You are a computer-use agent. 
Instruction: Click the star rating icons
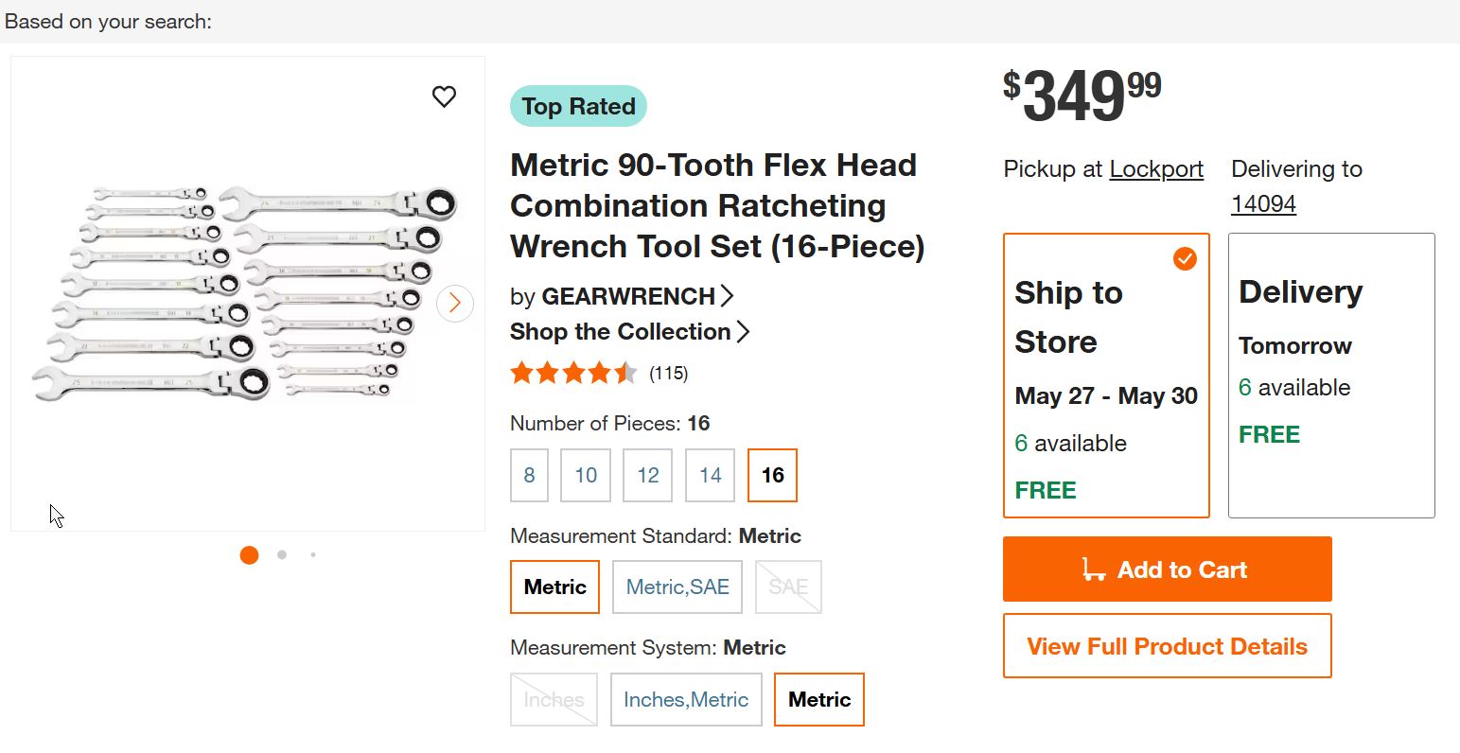(x=573, y=373)
